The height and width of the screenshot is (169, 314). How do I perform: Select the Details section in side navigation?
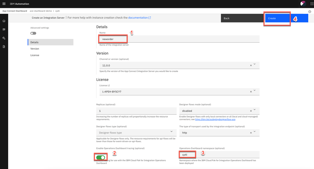pyautogui.click(x=51, y=42)
